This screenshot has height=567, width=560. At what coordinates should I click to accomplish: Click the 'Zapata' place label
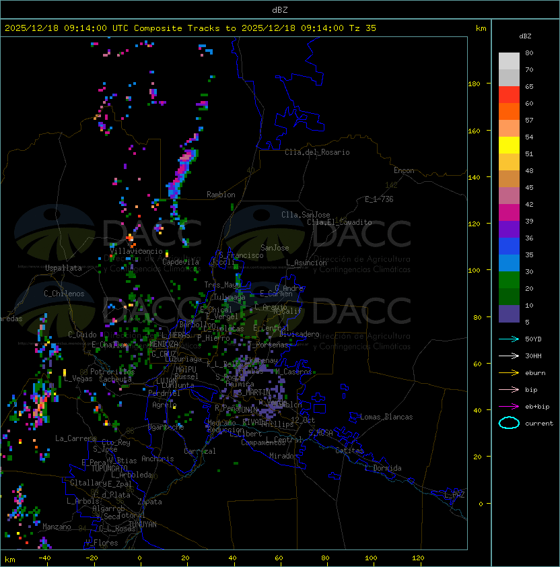149,502
